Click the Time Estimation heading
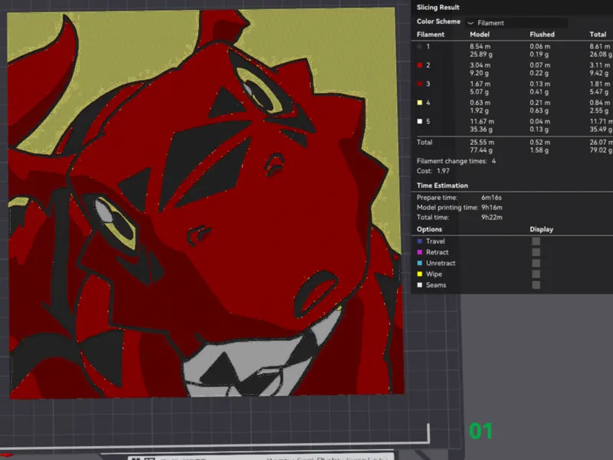The image size is (613, 460). click(442, 186)
